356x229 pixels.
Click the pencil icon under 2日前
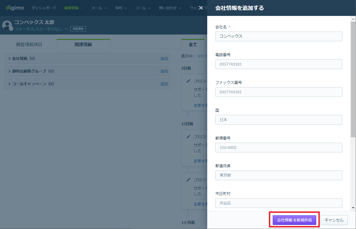189,81
